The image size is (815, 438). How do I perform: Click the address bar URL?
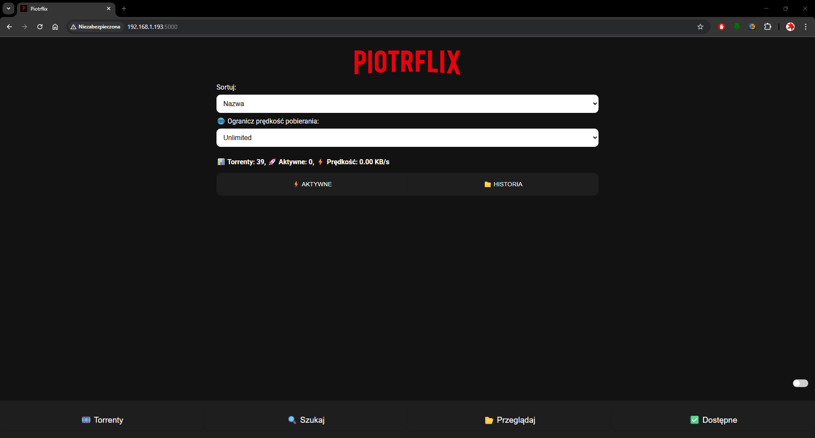coord(152,27)
